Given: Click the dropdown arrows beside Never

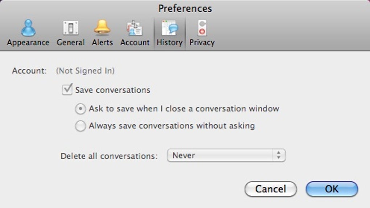Looking at the screenshot, I should point(278,156).
